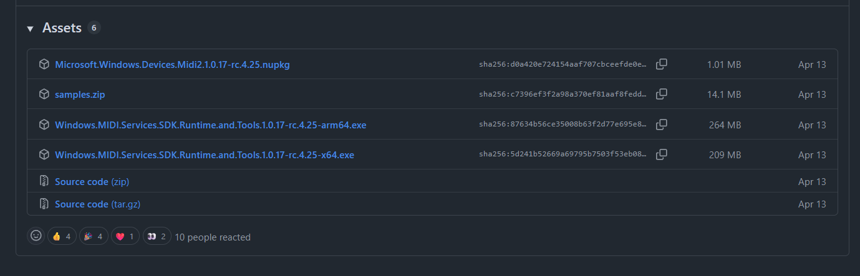Download the arm64 SDK Runtime and Tools exe

(211, 125)
